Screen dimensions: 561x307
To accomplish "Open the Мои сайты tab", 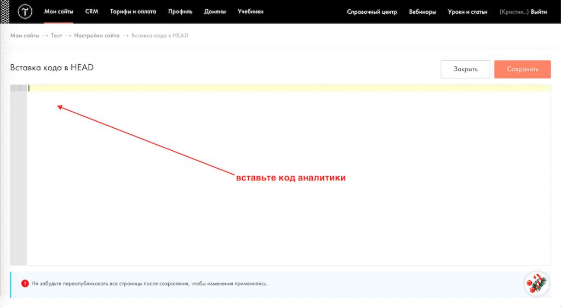I will click(59, 12).
